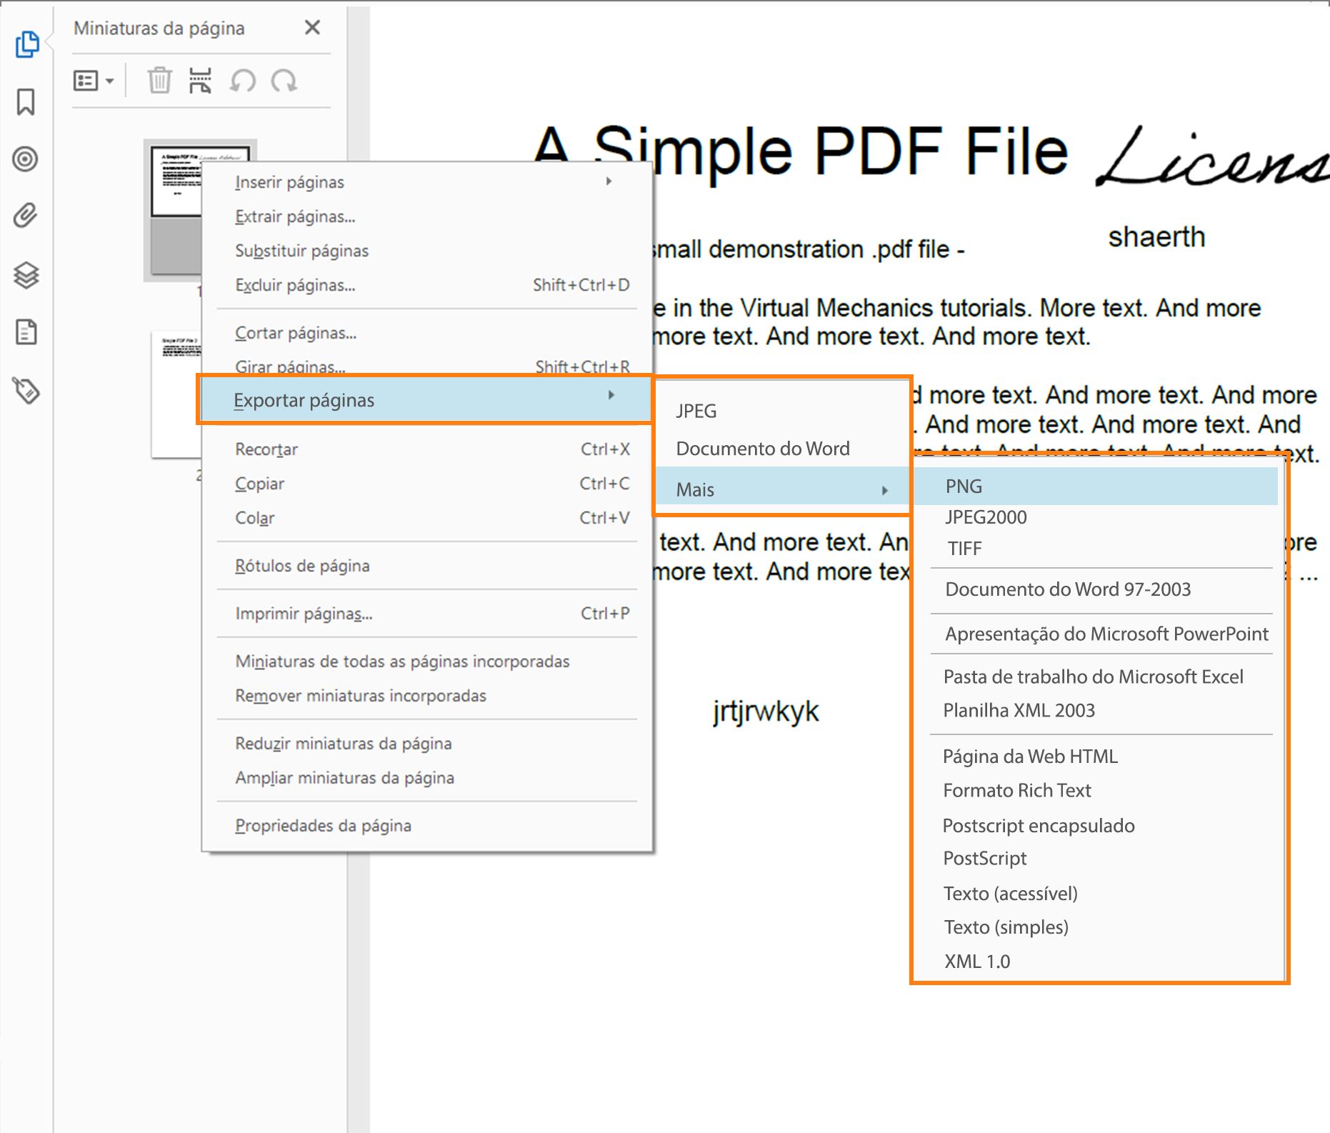Open the Bookmarks panel icon
The image size is (1330, 1133).
[x=26, y=102]
